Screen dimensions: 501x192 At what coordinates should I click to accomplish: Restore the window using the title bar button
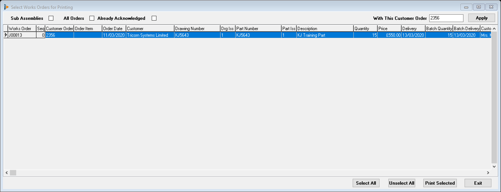(x=479, y=7)
